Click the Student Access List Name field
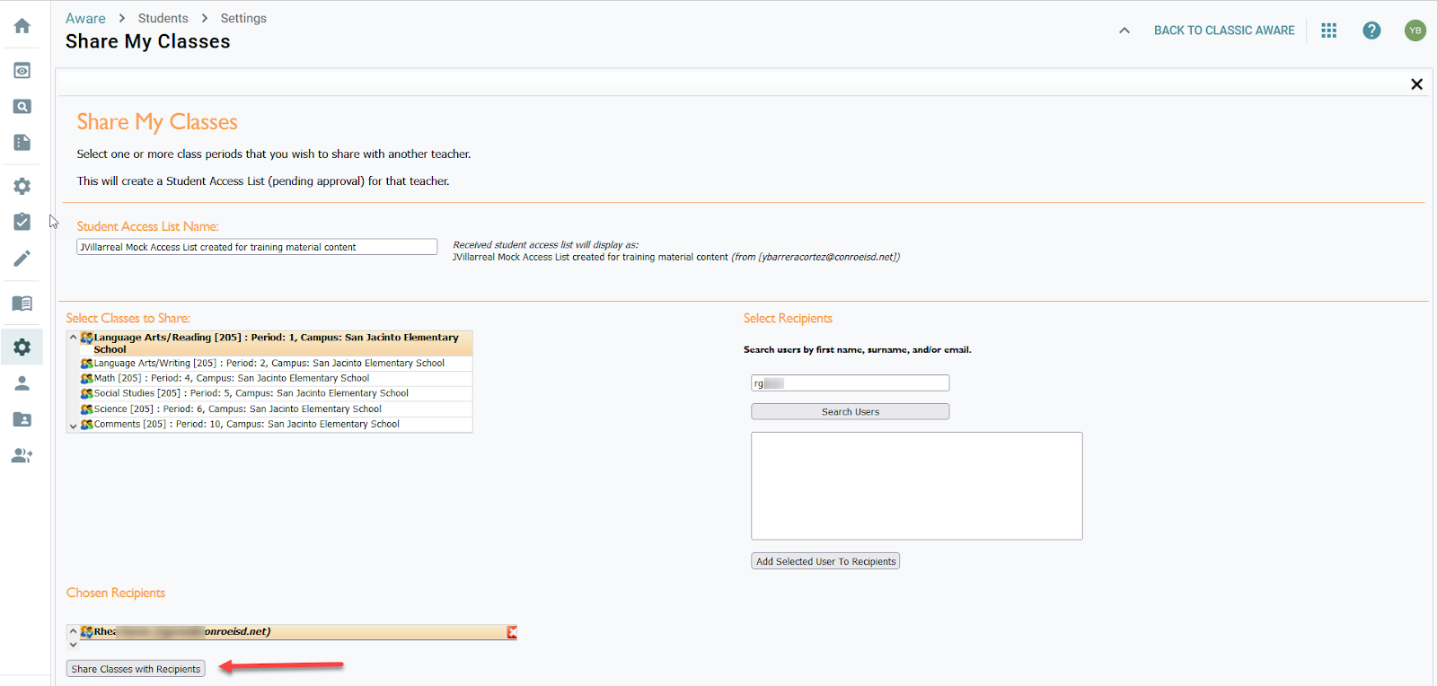This screenshot has height=686, width=1437. (x=257, y=247)
